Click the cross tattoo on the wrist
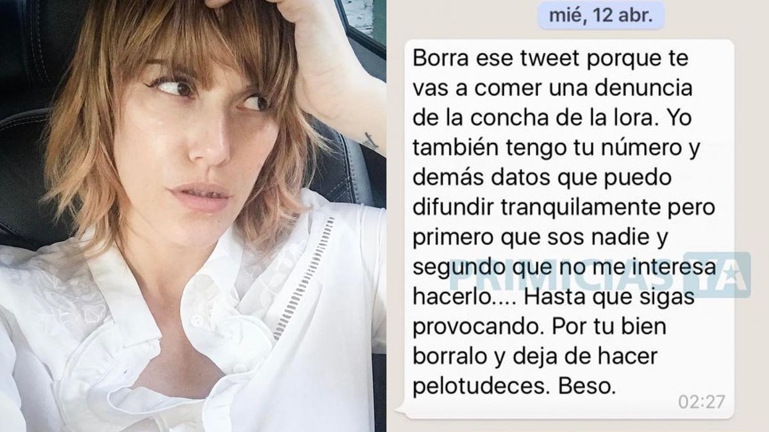Viewport: 769px width, 432px height. (x=371, y=140)
